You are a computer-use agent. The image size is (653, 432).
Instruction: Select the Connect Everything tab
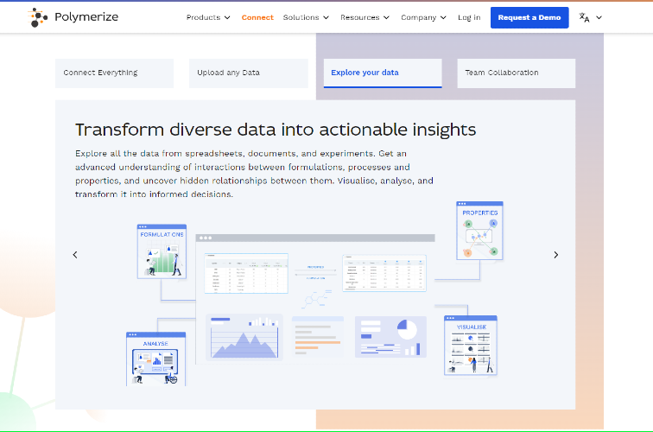point(115,73)
